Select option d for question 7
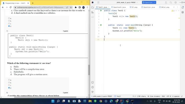The image size is (185, 104). 9,88
